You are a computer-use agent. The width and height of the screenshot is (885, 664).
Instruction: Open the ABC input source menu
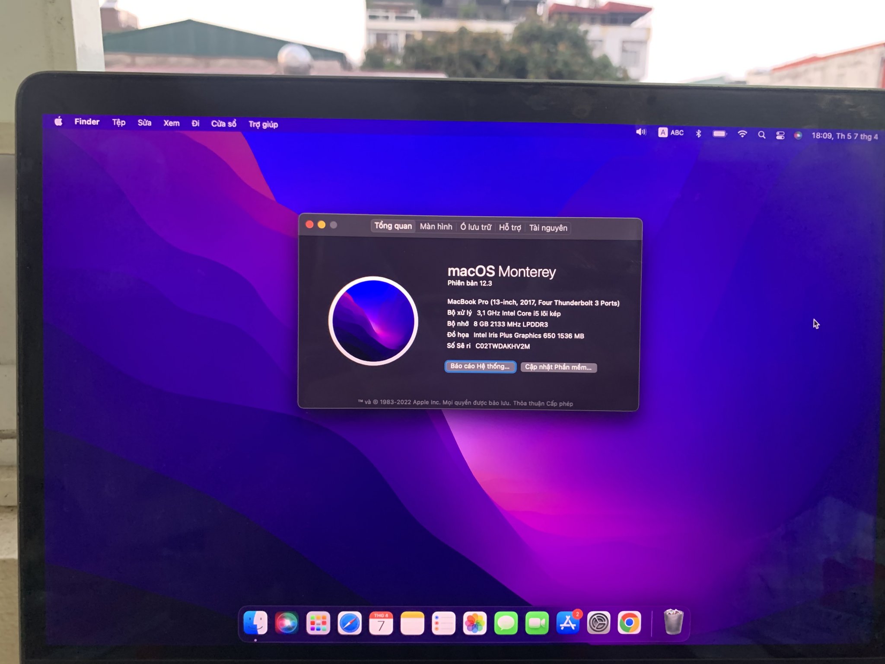(x=671, y=133)
